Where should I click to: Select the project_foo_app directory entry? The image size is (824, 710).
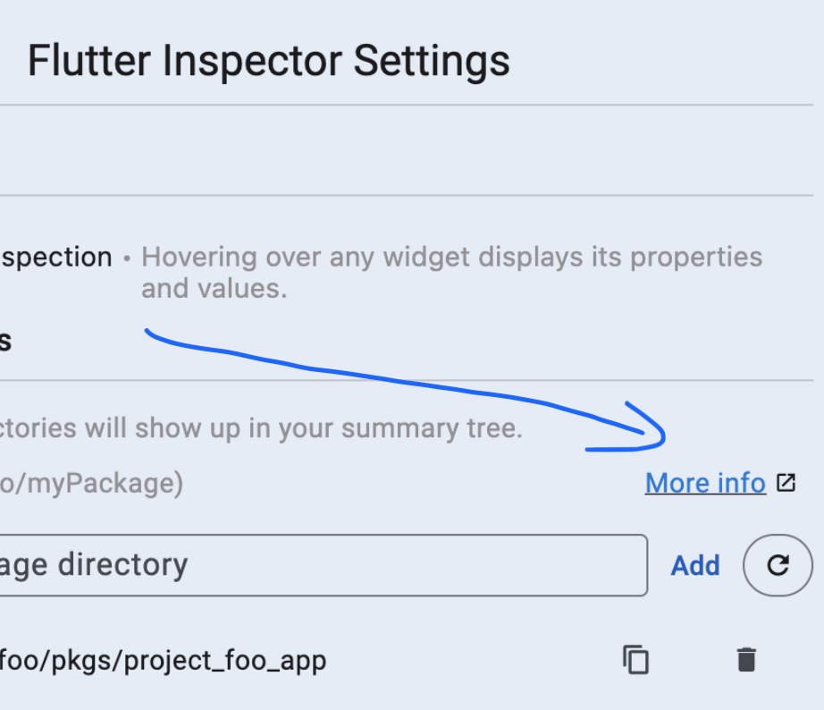[x=161, y=660]
